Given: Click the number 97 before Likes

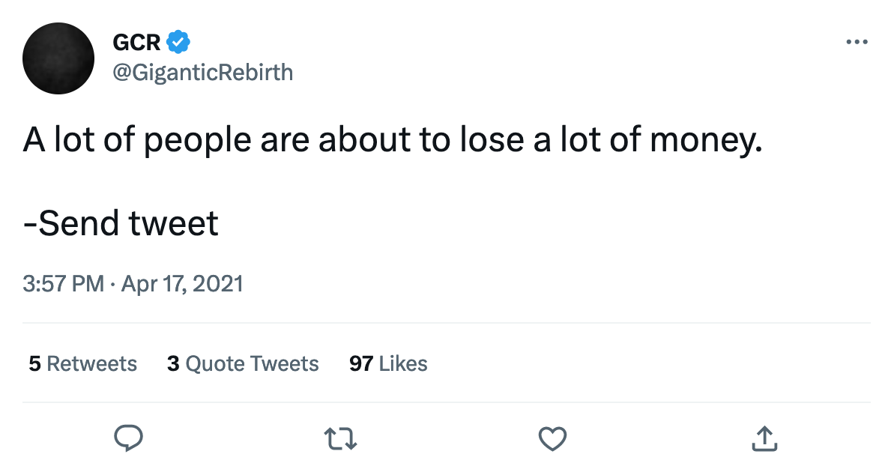Looking at the screenshot, I should [360, 364].
